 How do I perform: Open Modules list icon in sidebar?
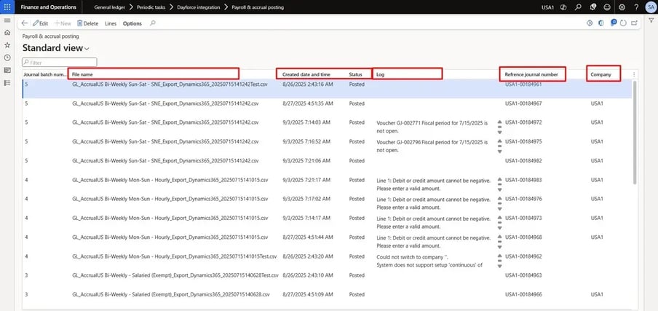point(7,83)
